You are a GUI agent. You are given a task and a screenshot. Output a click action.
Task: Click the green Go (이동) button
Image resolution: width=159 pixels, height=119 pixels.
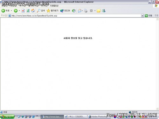pyautogui.click(x=149, y=16)
